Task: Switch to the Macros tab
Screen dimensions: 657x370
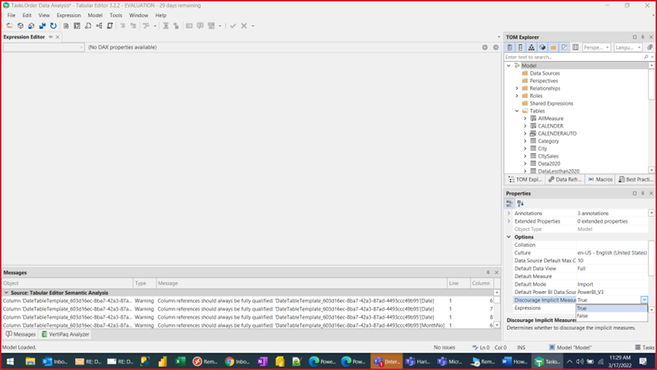Action: point(600,179)
